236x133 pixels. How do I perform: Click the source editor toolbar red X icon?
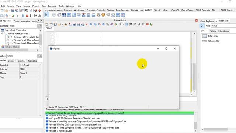coord(87,24)
